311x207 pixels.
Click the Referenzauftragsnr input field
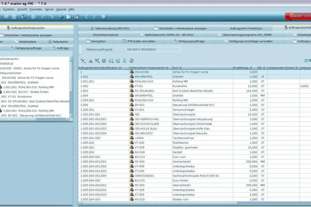pyautogui.click(x=153, y=49)
